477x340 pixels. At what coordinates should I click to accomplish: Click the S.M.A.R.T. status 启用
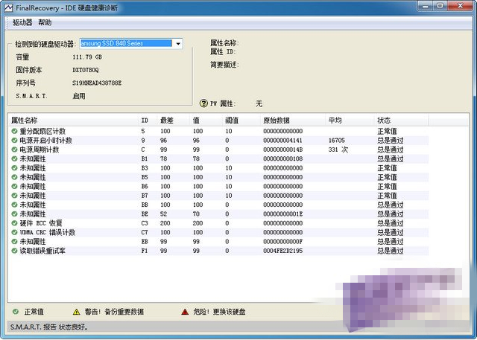click(x=79, y=96)
